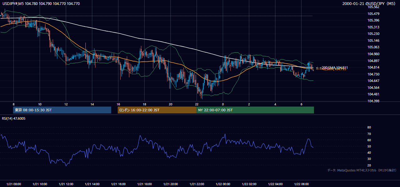Screen dimensions: 400x187
Task: Click the 1/21 18:00 bottom timestamp
Action: point(144,184)
